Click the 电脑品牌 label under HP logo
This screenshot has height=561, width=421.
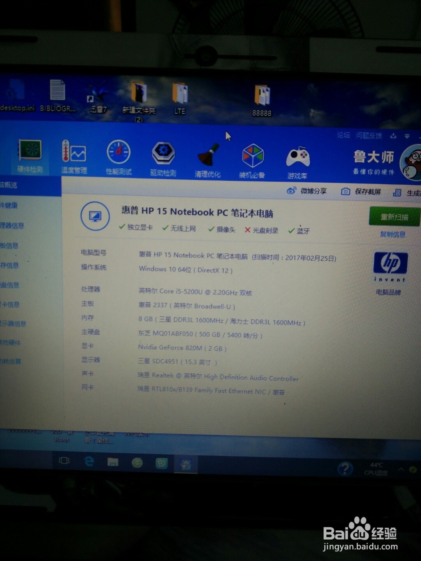click(x=389, y=292)
